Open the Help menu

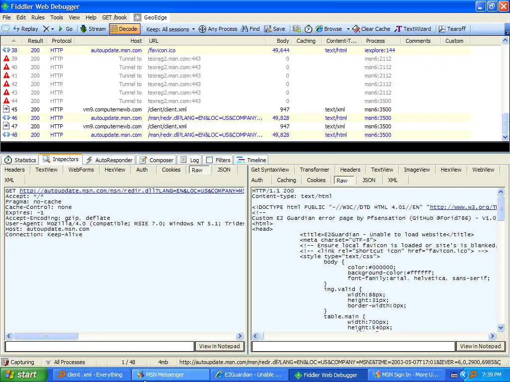tap(91, 17)
